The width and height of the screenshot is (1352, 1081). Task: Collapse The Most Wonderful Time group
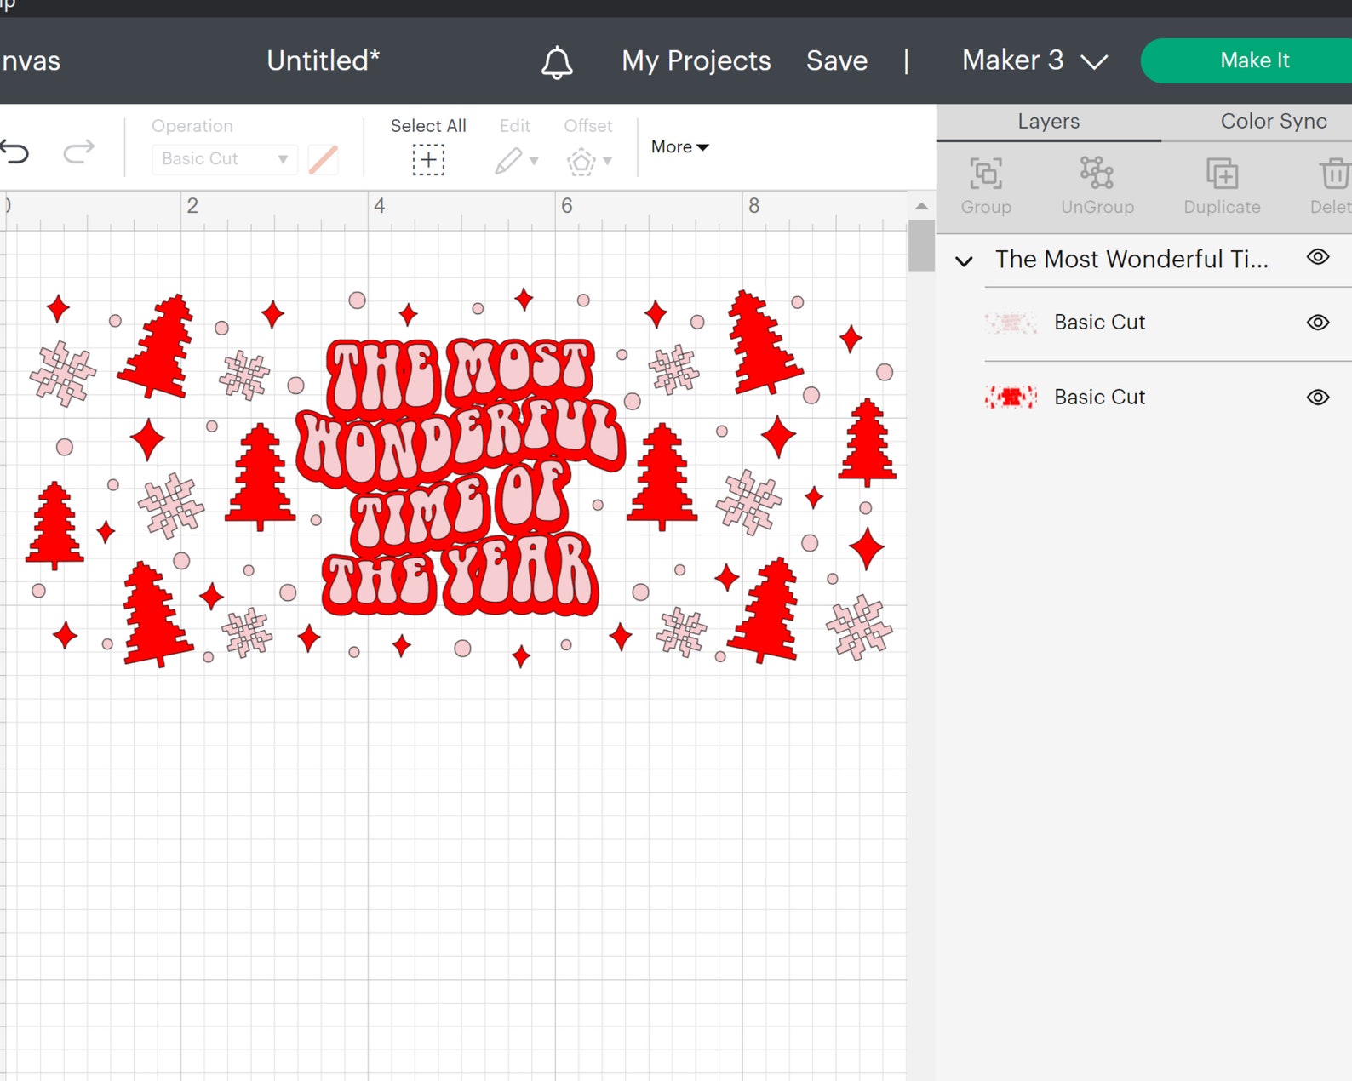[964, 261]
